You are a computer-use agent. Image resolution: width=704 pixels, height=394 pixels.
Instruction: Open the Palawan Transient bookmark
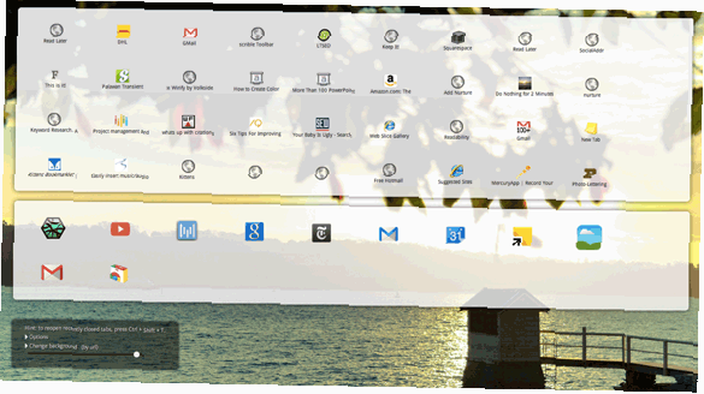point(122,80)
